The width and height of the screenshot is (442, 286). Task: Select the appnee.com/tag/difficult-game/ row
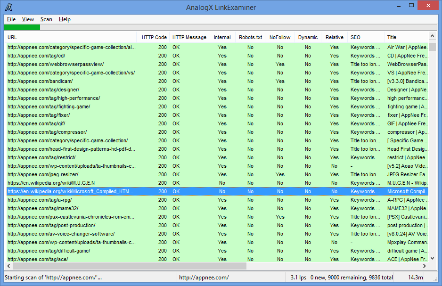(x=217, y=251)
